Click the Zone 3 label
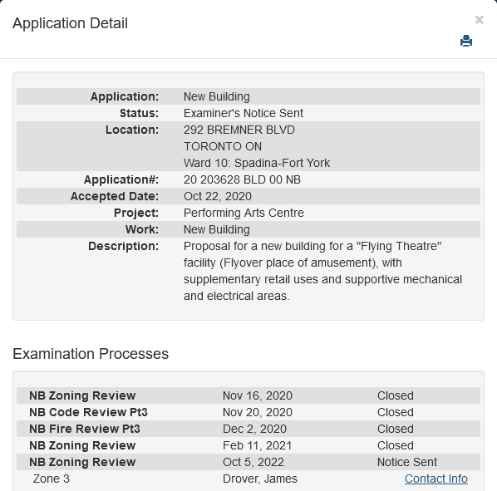The width and height of the screenshot is (497, 491). coord(51,479)
